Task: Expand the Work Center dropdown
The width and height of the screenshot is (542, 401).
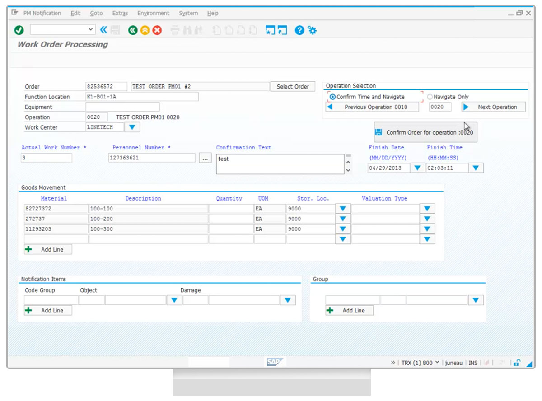Action: coord(132,127)
